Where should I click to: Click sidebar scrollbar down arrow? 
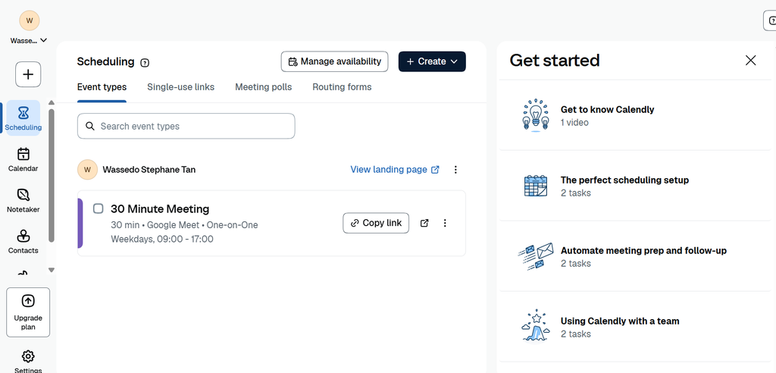[52, 270]
